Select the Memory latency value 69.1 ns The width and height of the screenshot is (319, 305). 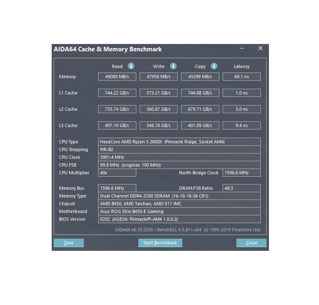coord(242,77)
